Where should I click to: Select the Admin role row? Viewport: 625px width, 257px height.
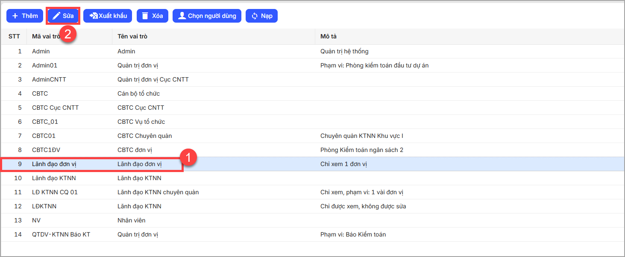[x=41, y=51]
